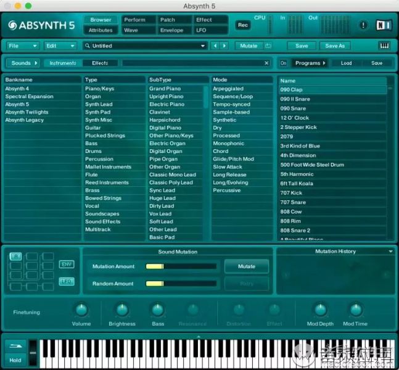This screenshot has width=399, height=370.
Task: Toggle the Rec button
Action: pos(243,25)
